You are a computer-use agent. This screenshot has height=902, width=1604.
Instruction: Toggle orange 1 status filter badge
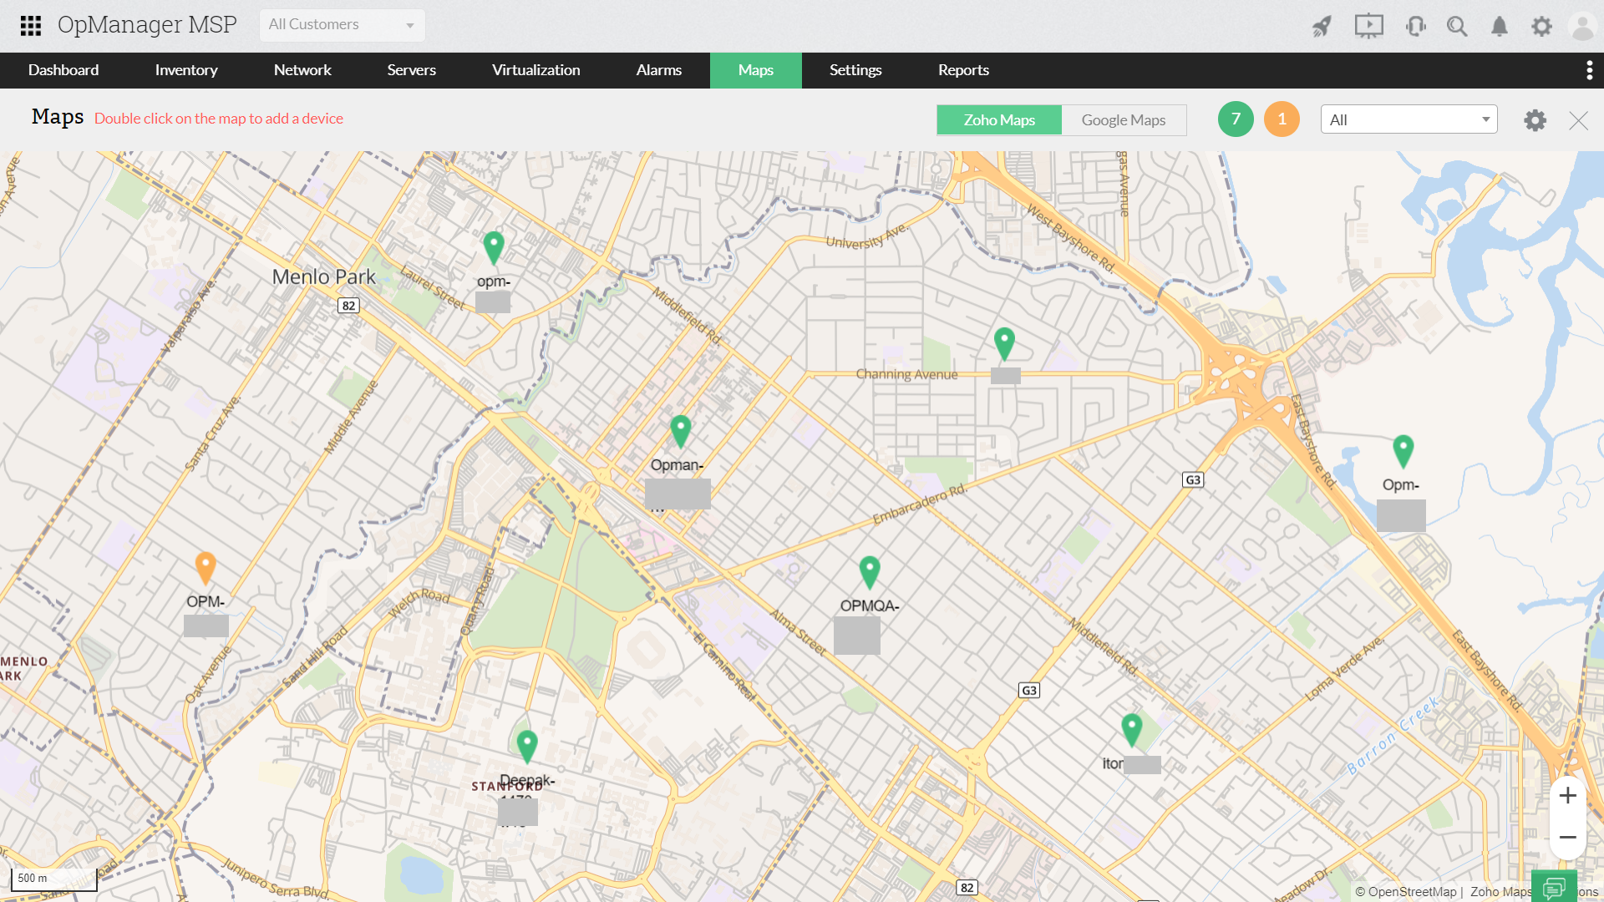[x=1282, y=119]
